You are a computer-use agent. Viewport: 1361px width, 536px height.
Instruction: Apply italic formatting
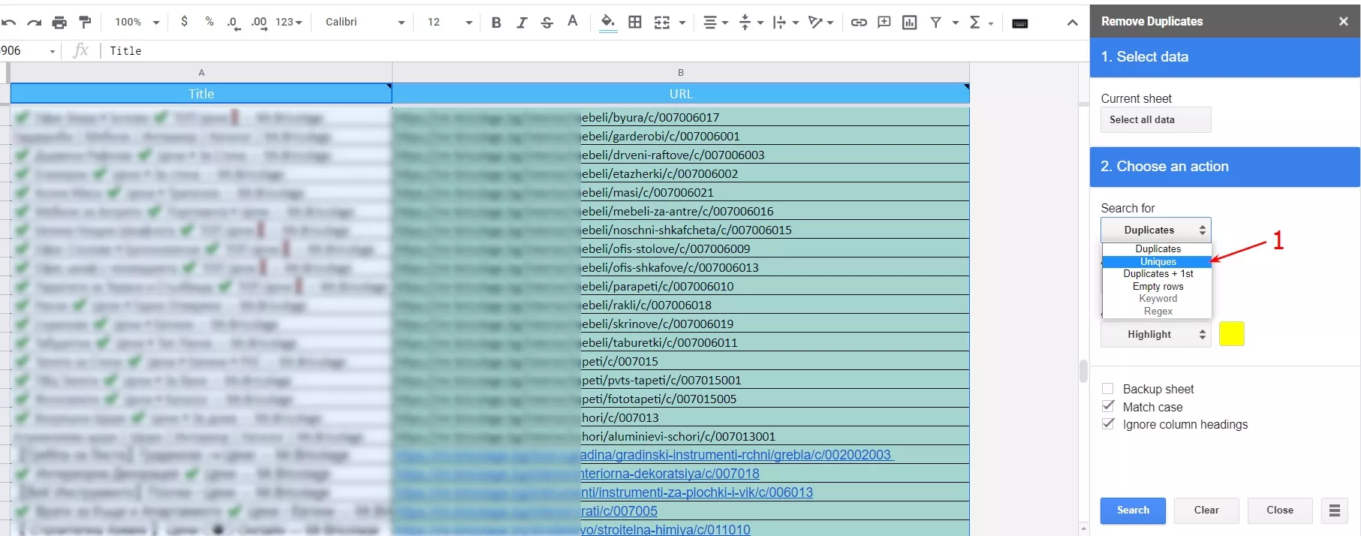pyautogui.click(x=522, y=23)
